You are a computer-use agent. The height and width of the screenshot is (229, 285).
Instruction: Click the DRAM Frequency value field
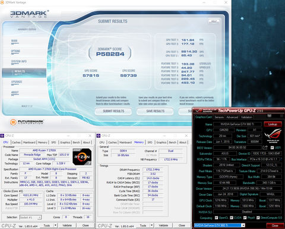[x=153, y=170]
